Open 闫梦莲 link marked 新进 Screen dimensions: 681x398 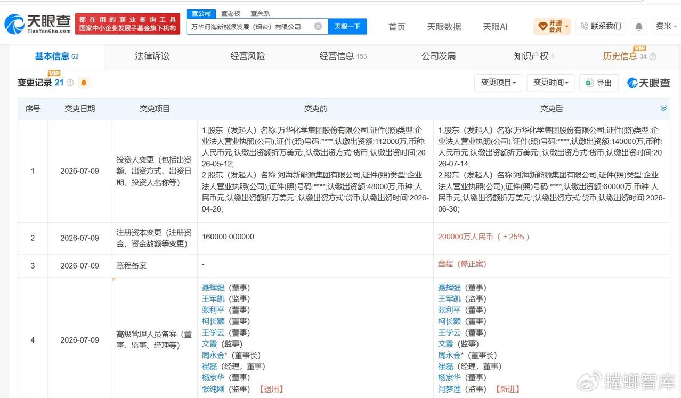pos(450,389)
